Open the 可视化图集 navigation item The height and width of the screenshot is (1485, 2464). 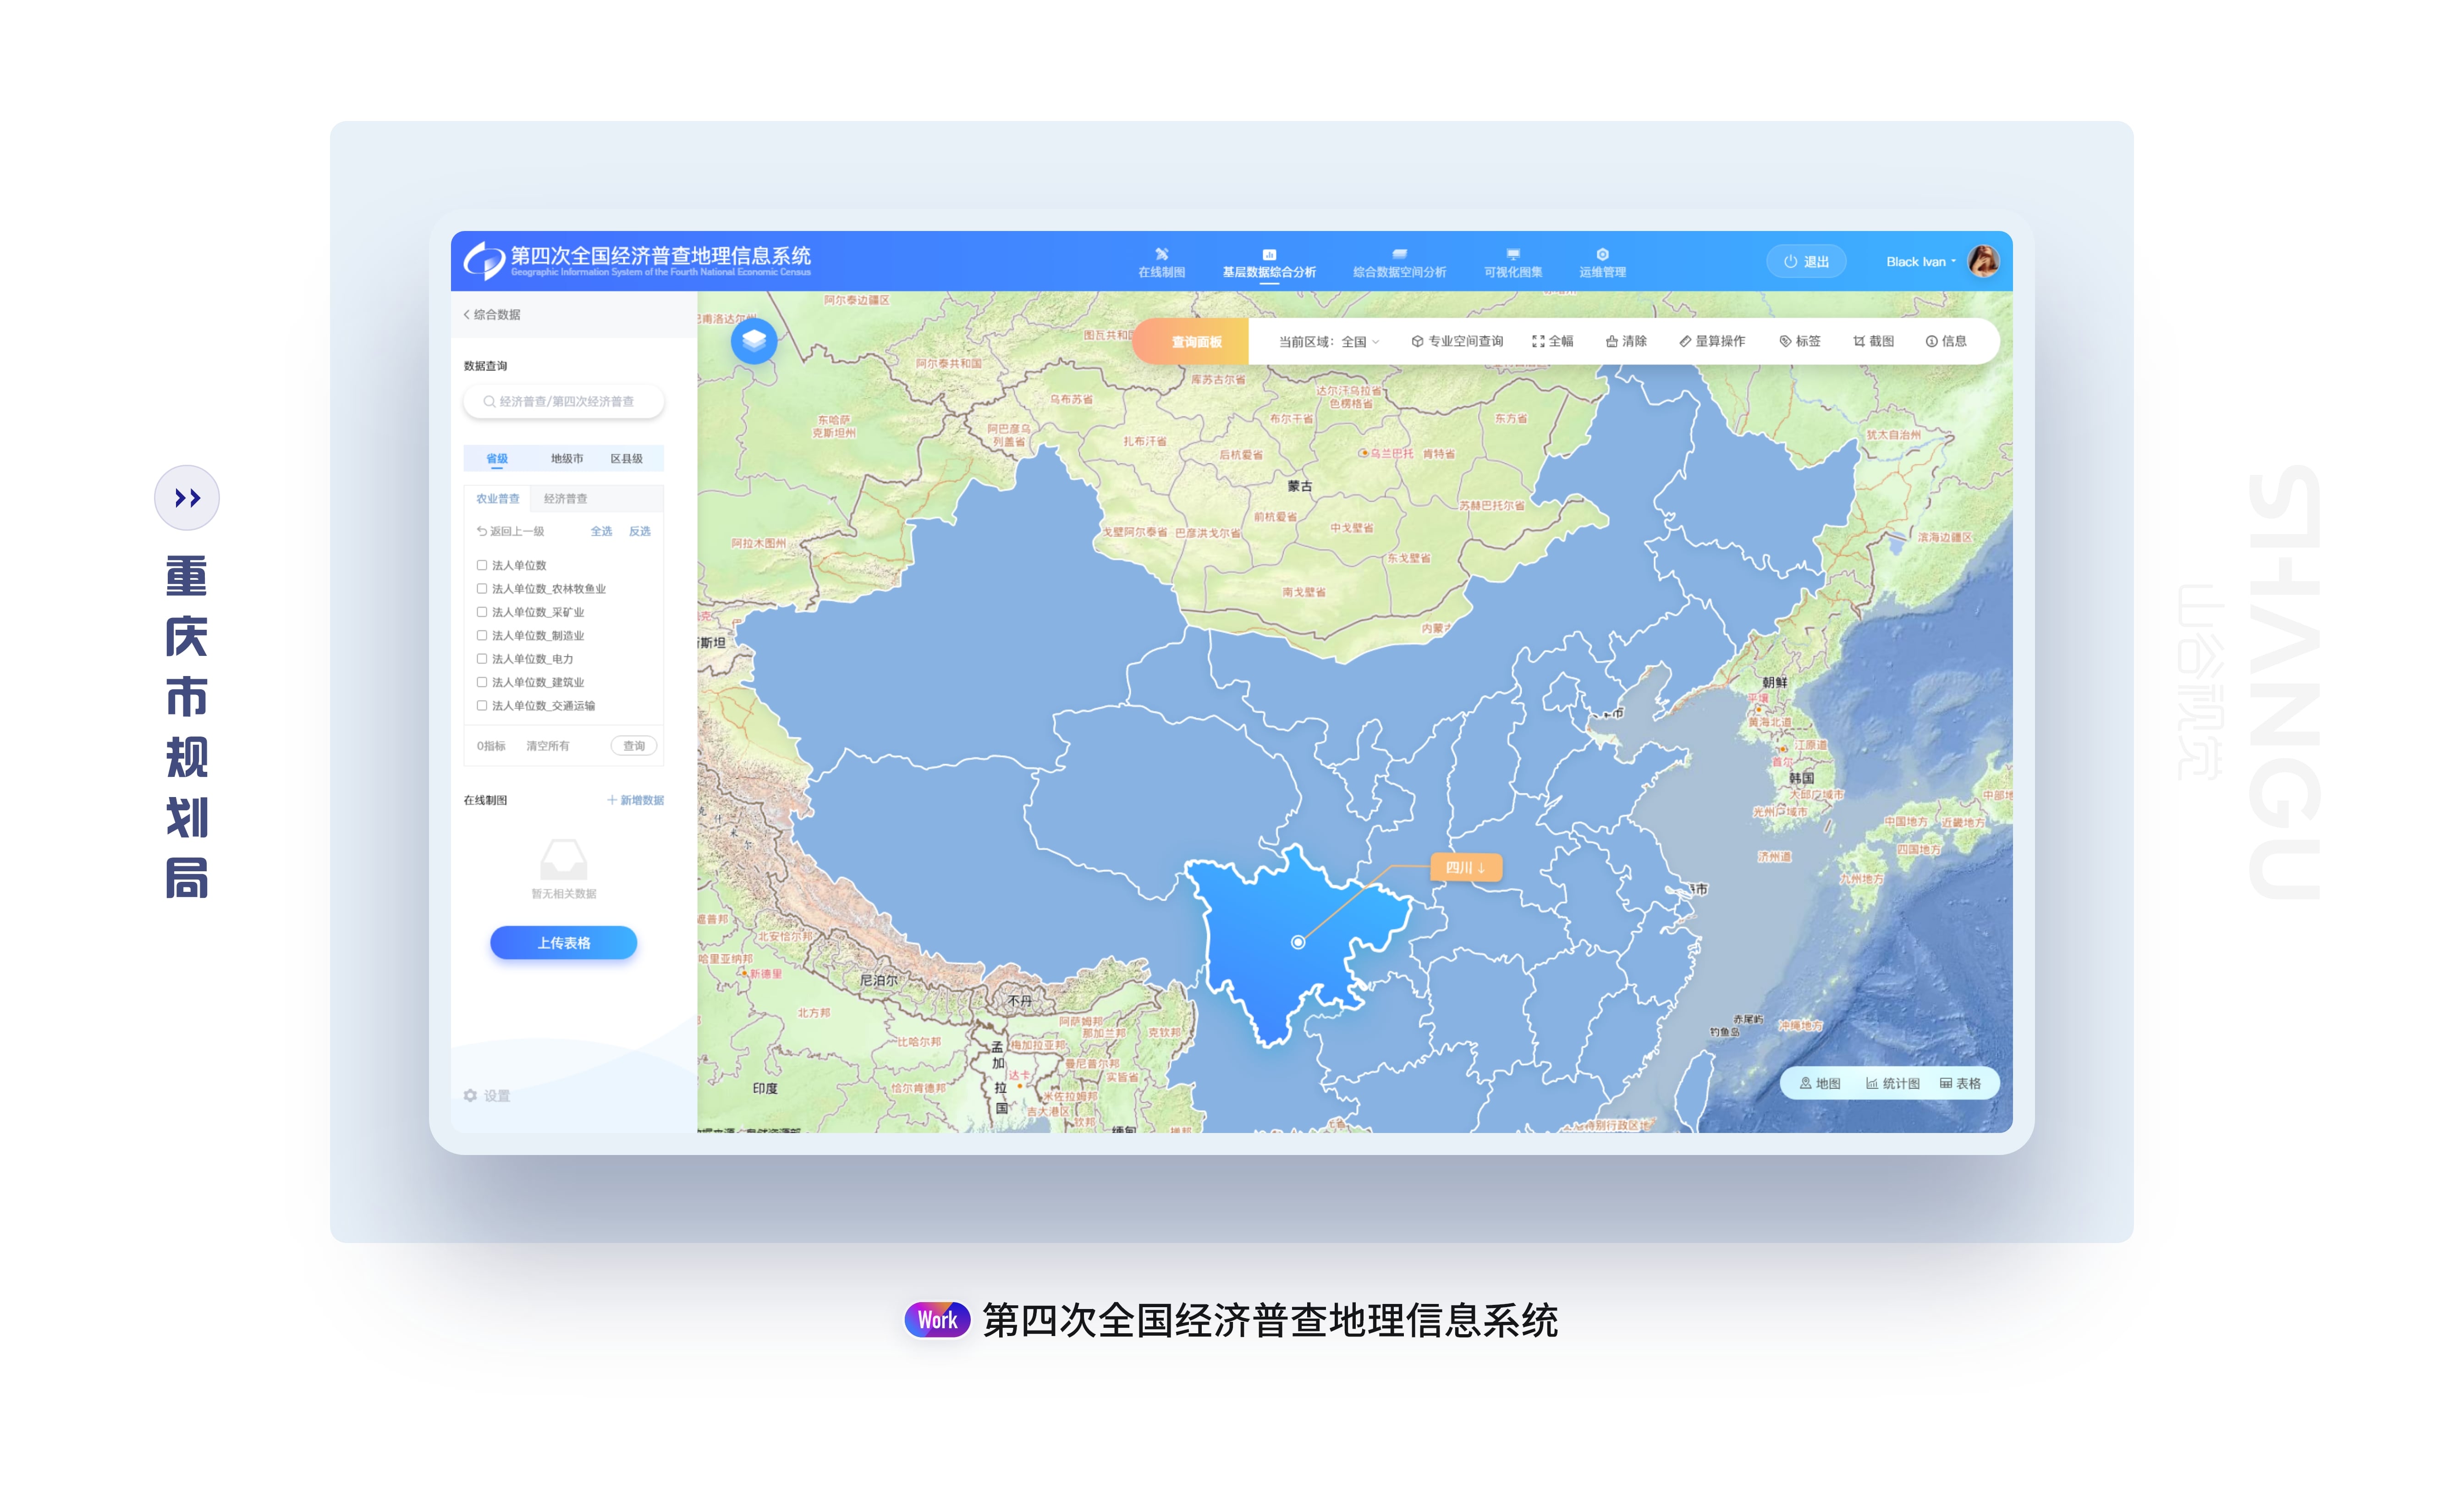point(1513,263)
